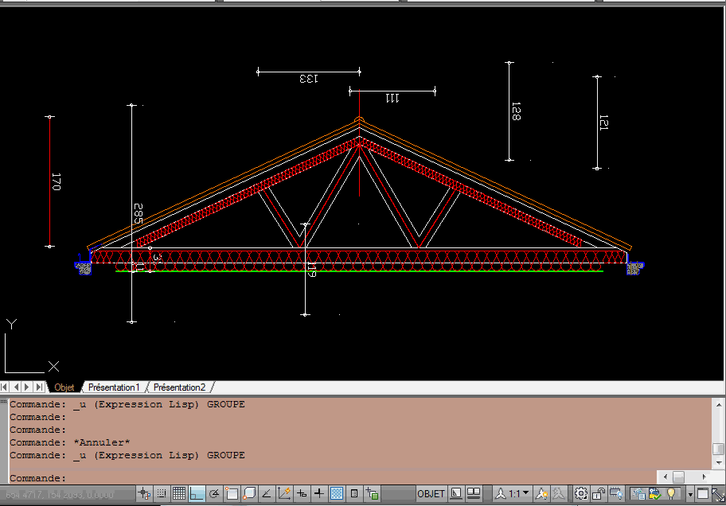Toggle Lineweight display button
The width and height of the screenshot is (726, 506).
coord(319,494)
